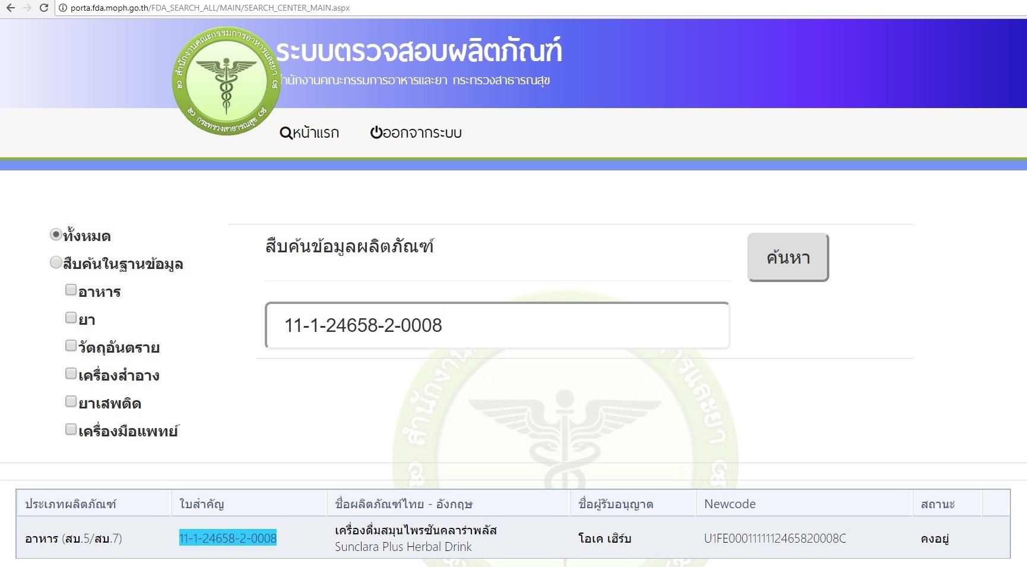Click the ระบบตรวจสอบผลิตภัณฑ์ header title

pyautogui.click(x=419, y=51)
